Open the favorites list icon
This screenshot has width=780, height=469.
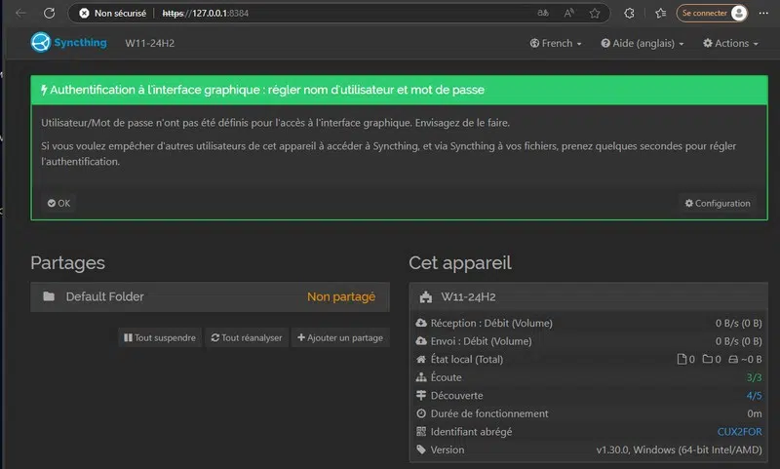(660, 14)
